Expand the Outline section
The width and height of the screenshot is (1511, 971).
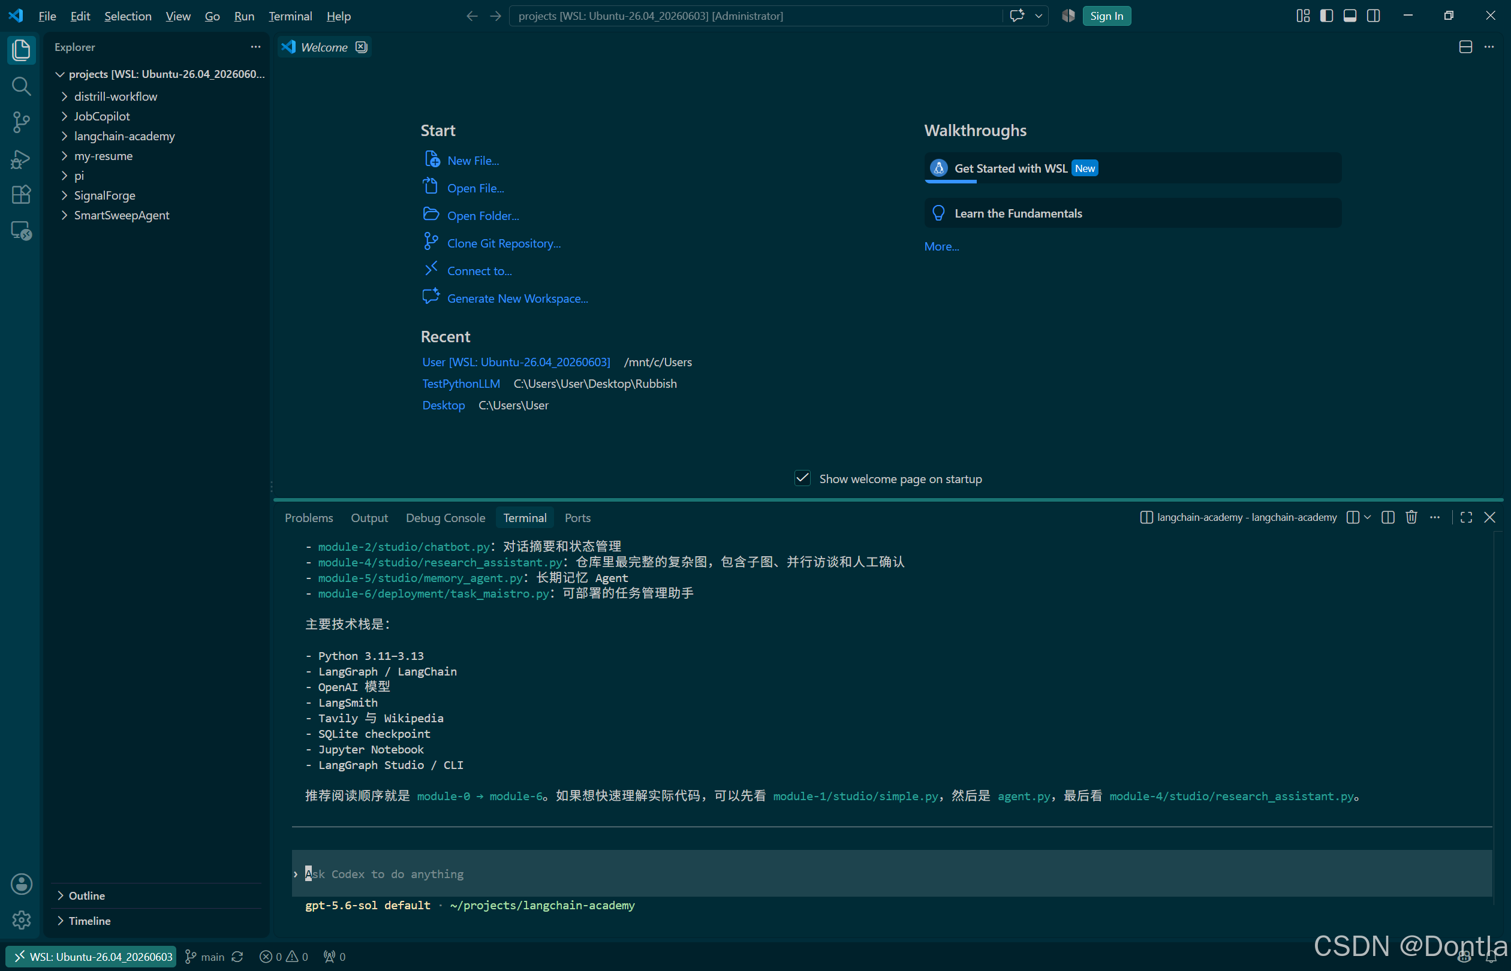pyautogui.click(x=156, y=895)
